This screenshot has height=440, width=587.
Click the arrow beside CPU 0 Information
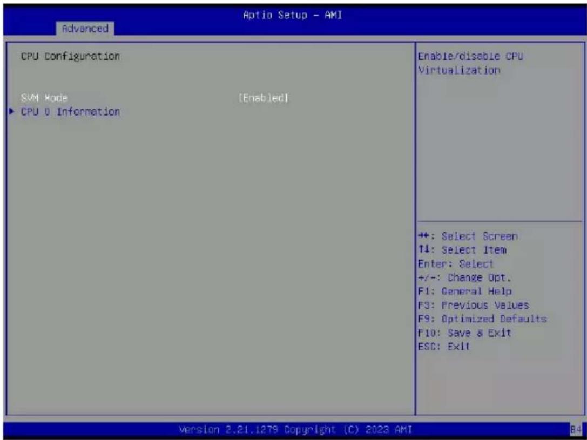[x=11, y=112]
